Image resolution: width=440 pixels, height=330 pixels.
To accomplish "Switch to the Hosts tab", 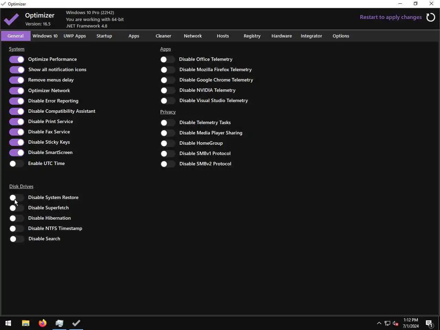I will 223,36.
